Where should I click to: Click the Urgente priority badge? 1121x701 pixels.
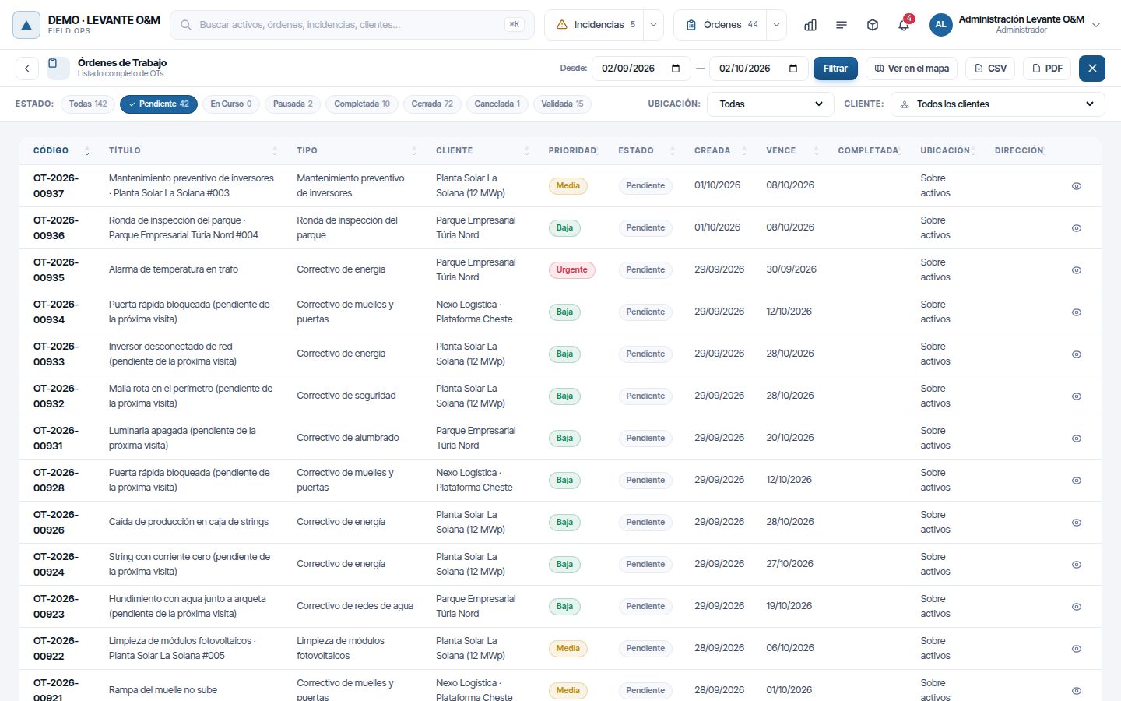(x=572, y=270)
